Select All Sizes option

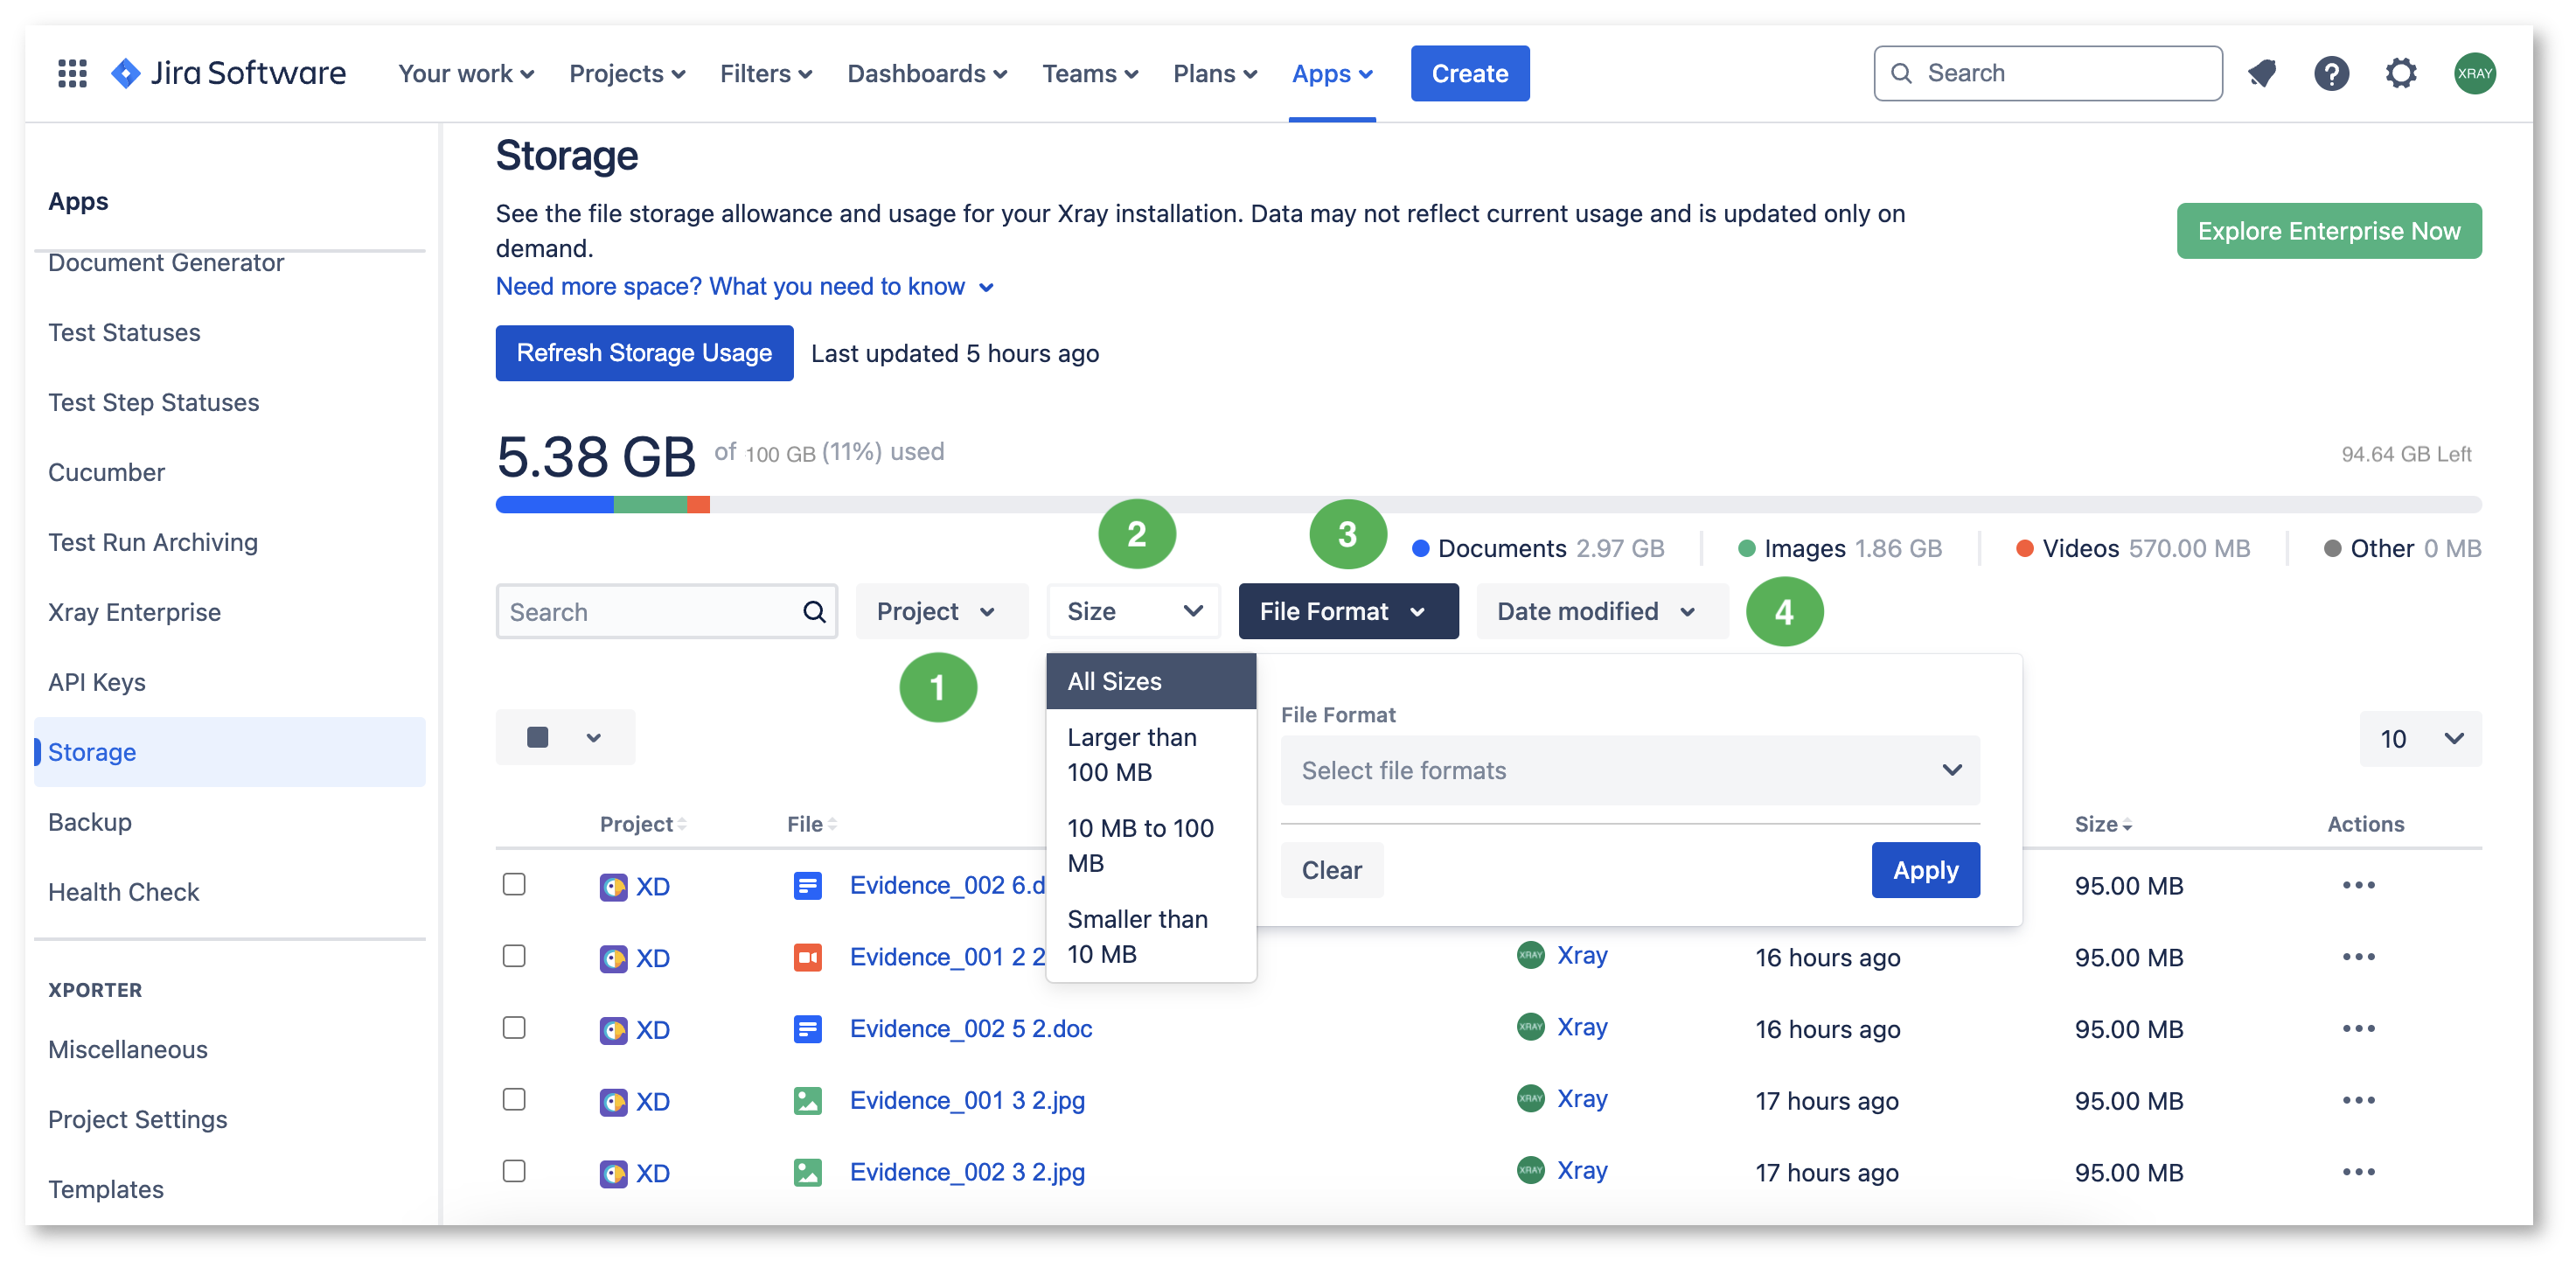(x=1151, y=681)
